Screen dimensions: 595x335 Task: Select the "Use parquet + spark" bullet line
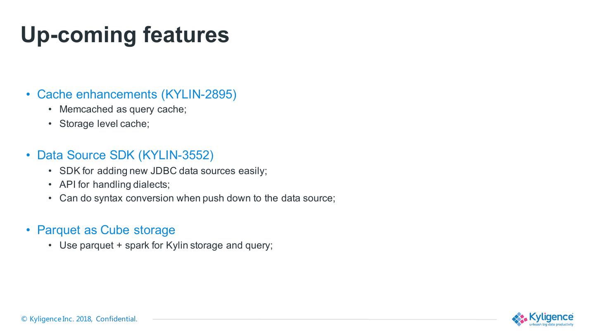pos(166,245)
